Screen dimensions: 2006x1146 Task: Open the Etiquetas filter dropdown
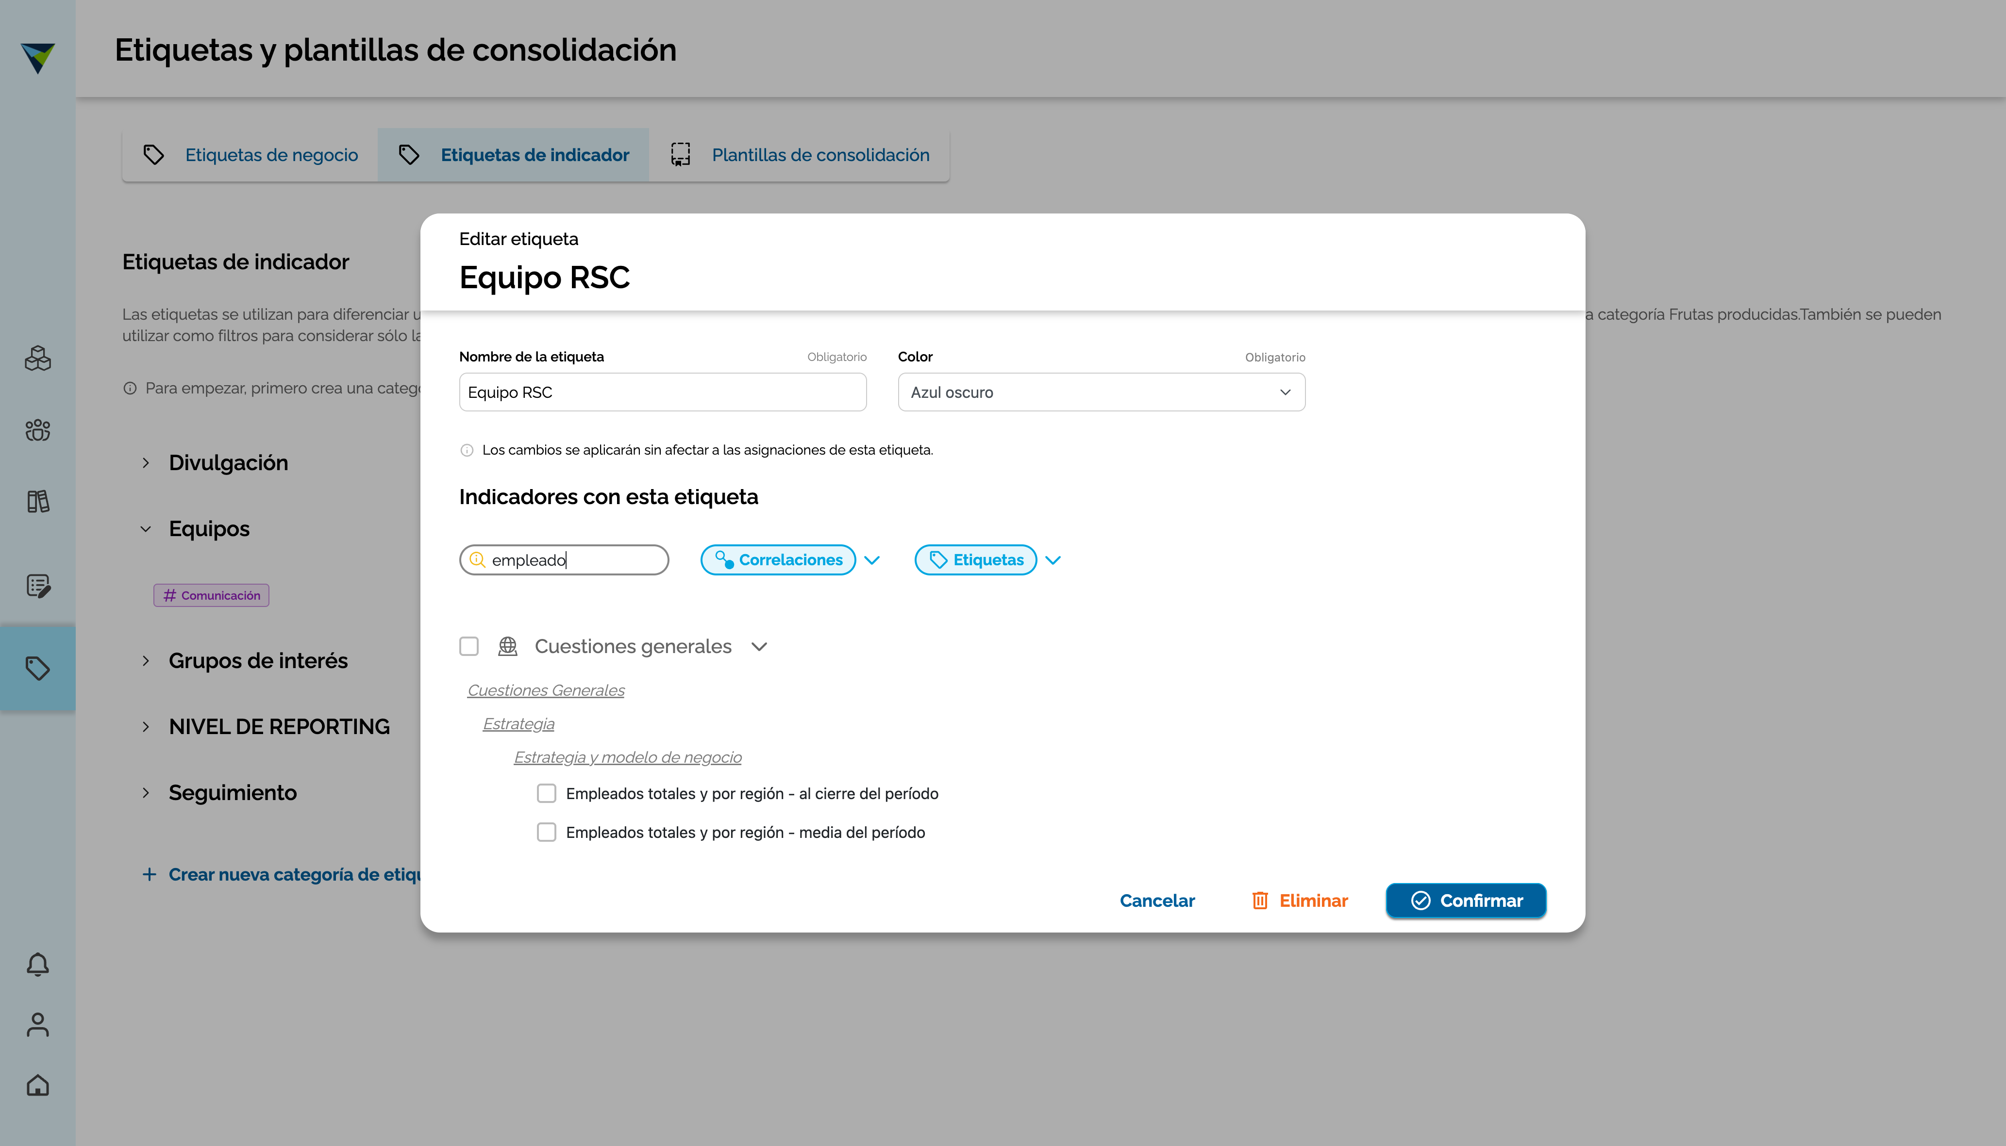coord(1053,560)
